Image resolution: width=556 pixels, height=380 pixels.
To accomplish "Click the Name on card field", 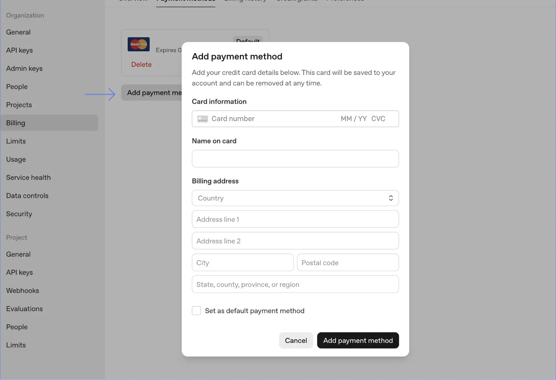I will coord(295,159).
